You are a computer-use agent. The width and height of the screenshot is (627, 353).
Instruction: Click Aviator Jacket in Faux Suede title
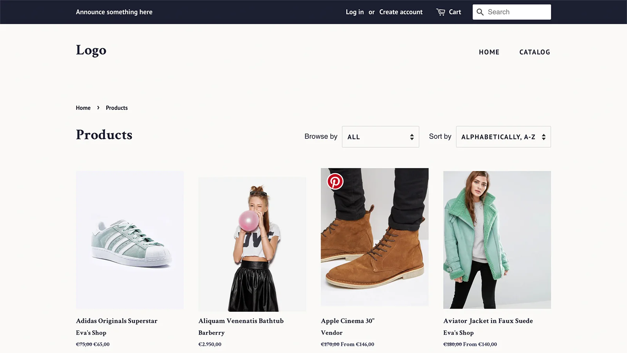488,321
